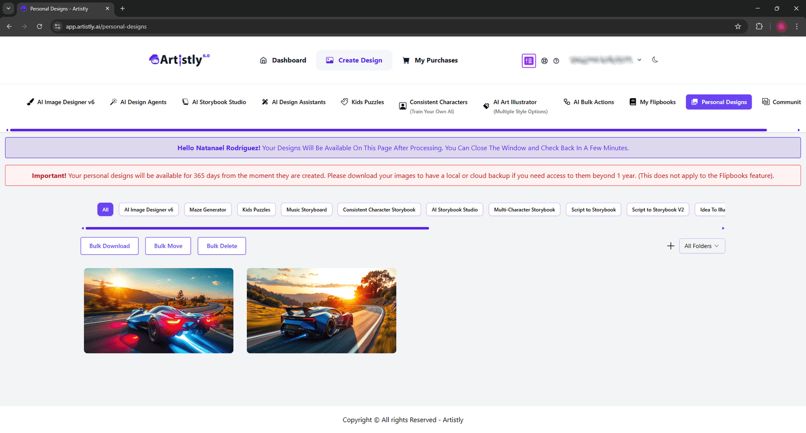The height and width of the screenshot is (433, 806).
Task: Open the red-glow sports car thumbnail
Action: pos(159,311)
